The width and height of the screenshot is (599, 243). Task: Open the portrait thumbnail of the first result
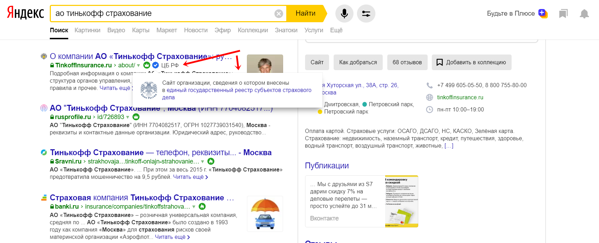pos(265,63)
